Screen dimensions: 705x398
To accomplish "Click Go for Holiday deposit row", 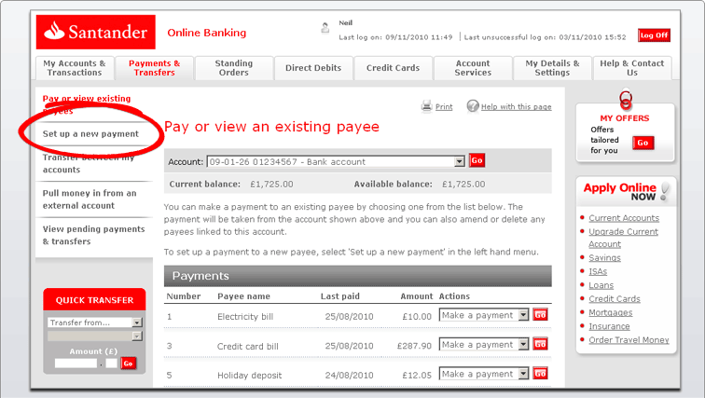I will [540, 373].
